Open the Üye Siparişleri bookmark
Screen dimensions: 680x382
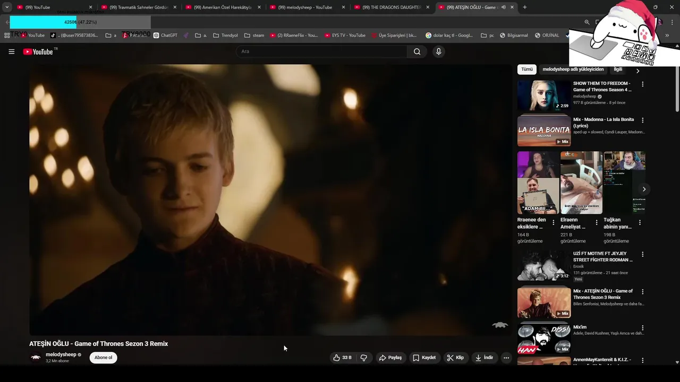394,36
